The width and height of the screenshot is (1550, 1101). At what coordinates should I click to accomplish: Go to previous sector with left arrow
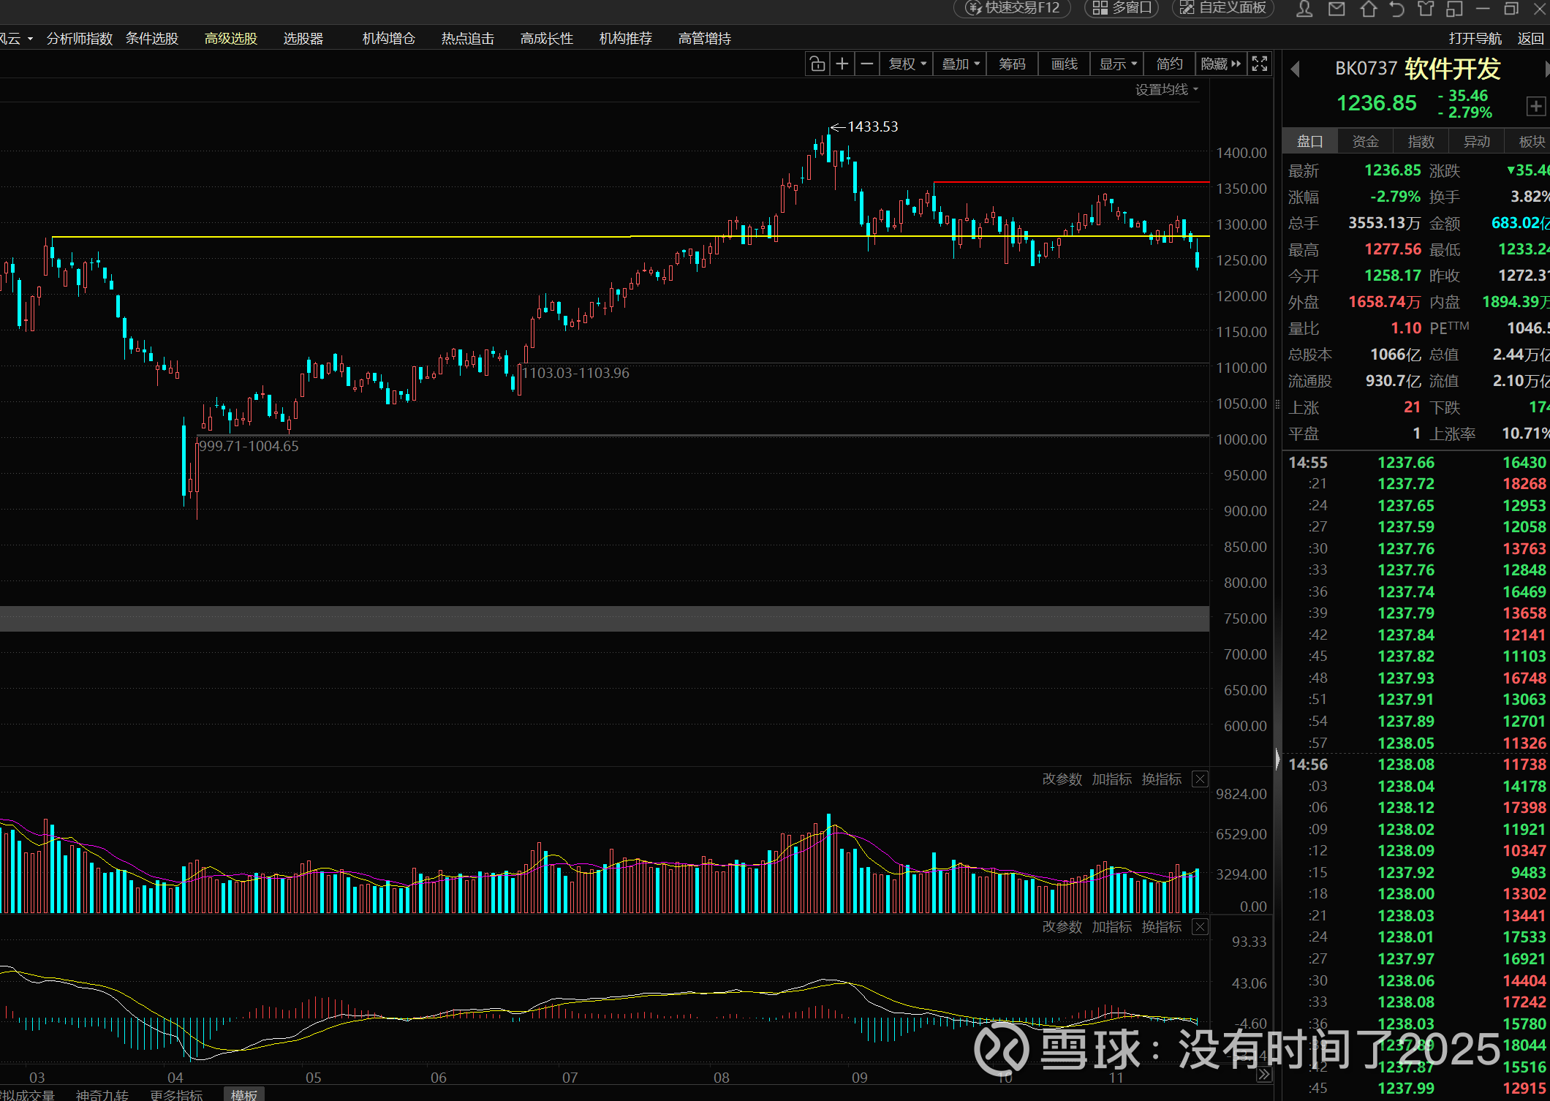click(1296, 69)
